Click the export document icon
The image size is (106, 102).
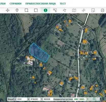coord(93,10)
